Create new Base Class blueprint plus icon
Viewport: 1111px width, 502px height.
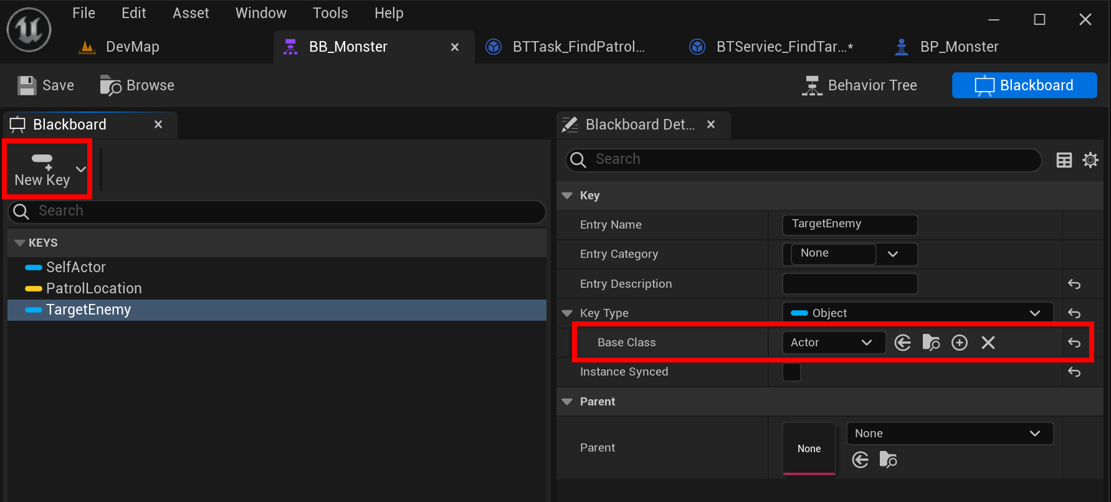[960, 343]
